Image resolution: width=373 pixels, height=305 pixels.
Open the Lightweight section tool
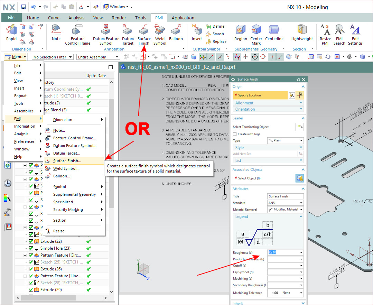tap(302, 33)
